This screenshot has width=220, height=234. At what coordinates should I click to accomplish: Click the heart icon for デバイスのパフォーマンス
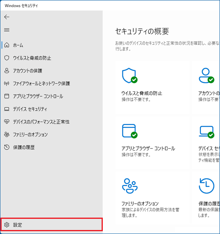pyautogui.click(x=7, y=122)
